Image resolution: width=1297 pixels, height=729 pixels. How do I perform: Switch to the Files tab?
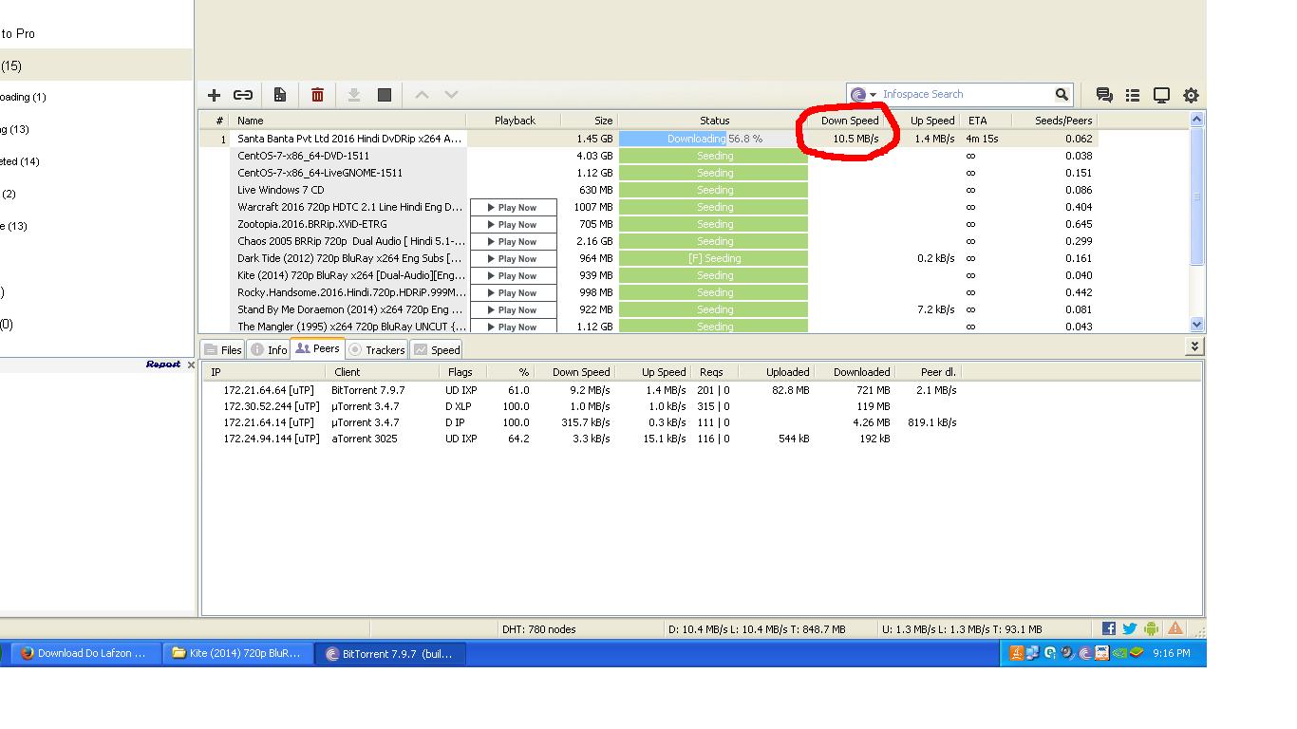pos(222,350)
